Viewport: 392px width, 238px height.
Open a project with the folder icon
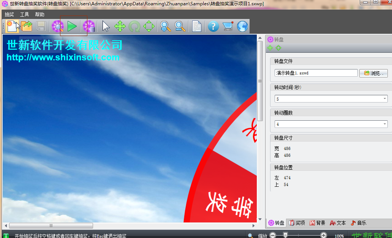(27, 26)
